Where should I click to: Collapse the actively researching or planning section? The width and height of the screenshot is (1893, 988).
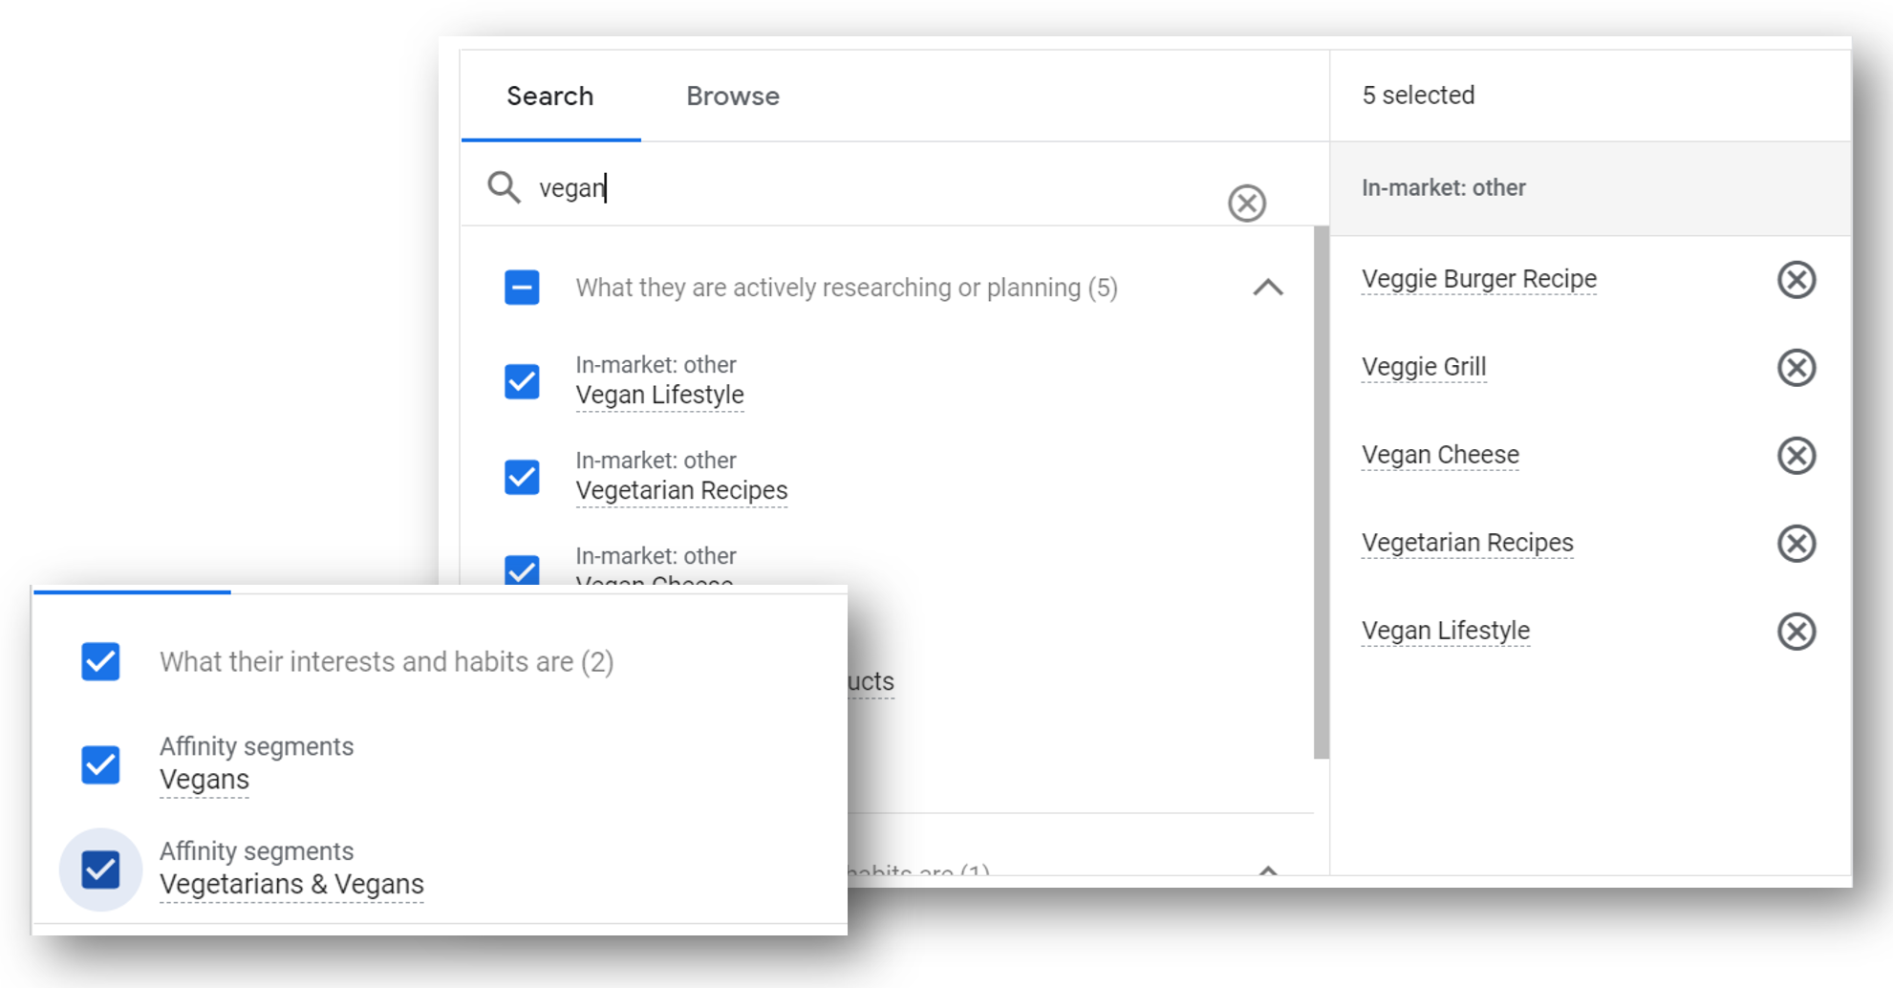pos(1267,287)
